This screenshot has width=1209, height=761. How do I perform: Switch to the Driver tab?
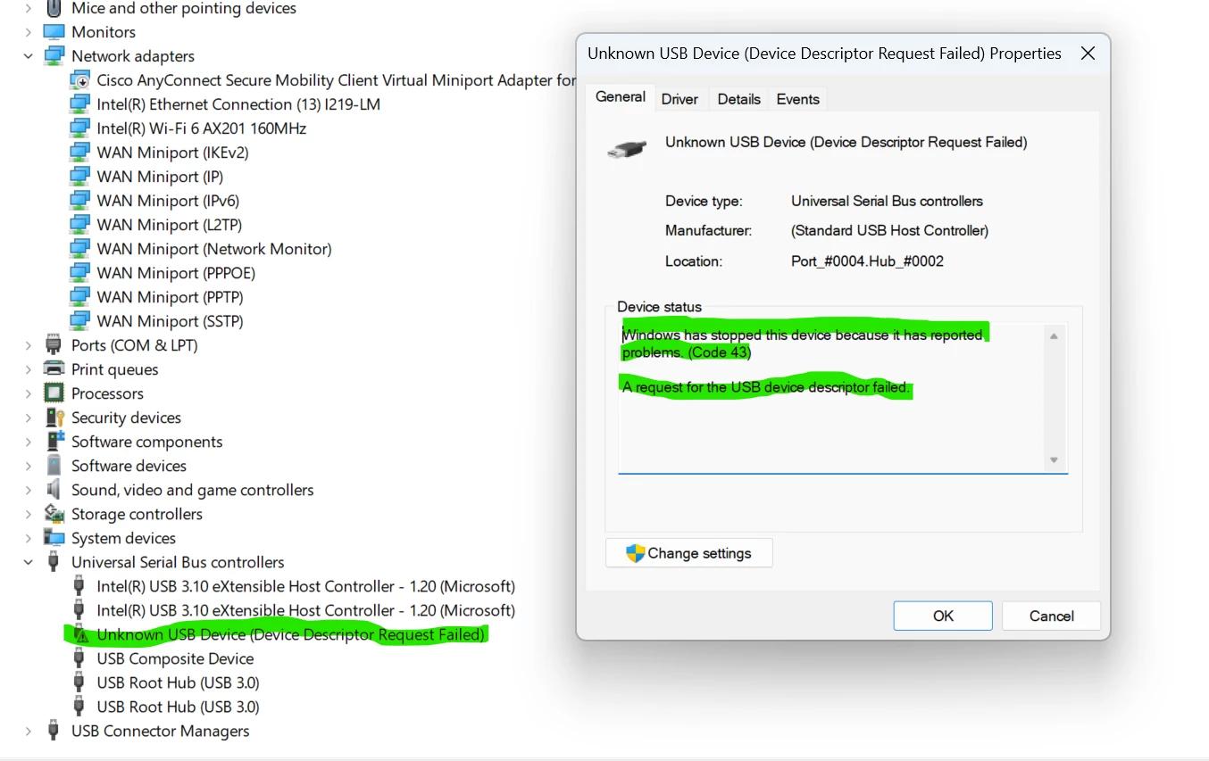click(680, 99)
